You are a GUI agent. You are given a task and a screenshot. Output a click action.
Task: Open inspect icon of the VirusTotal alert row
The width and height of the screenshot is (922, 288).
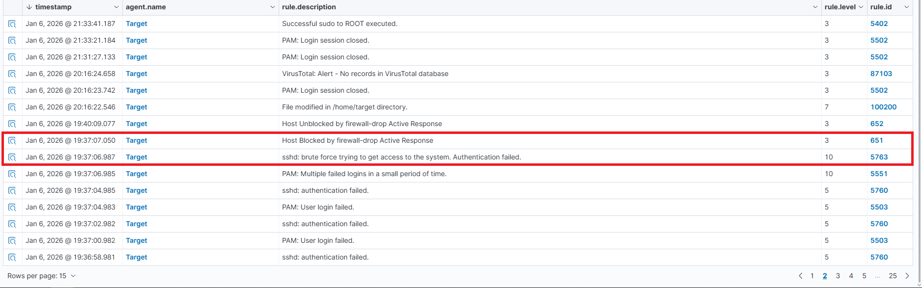click(12, 74)
